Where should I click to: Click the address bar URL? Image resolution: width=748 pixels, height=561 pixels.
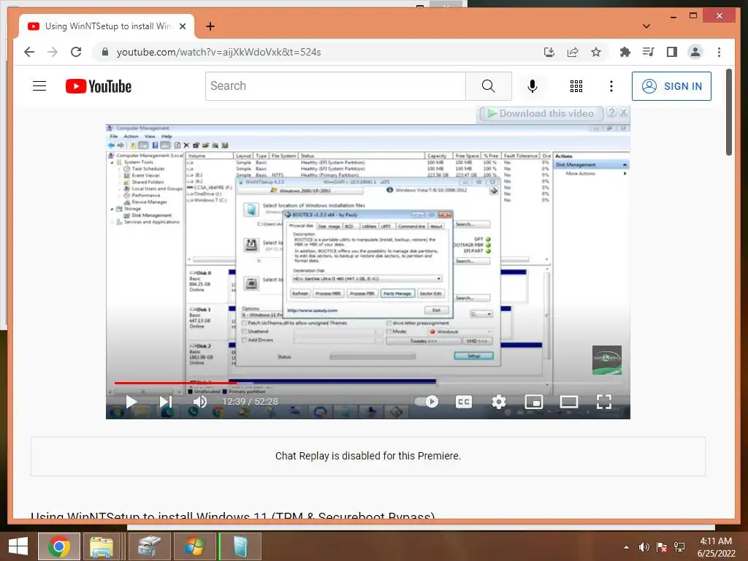coord(218,52)
